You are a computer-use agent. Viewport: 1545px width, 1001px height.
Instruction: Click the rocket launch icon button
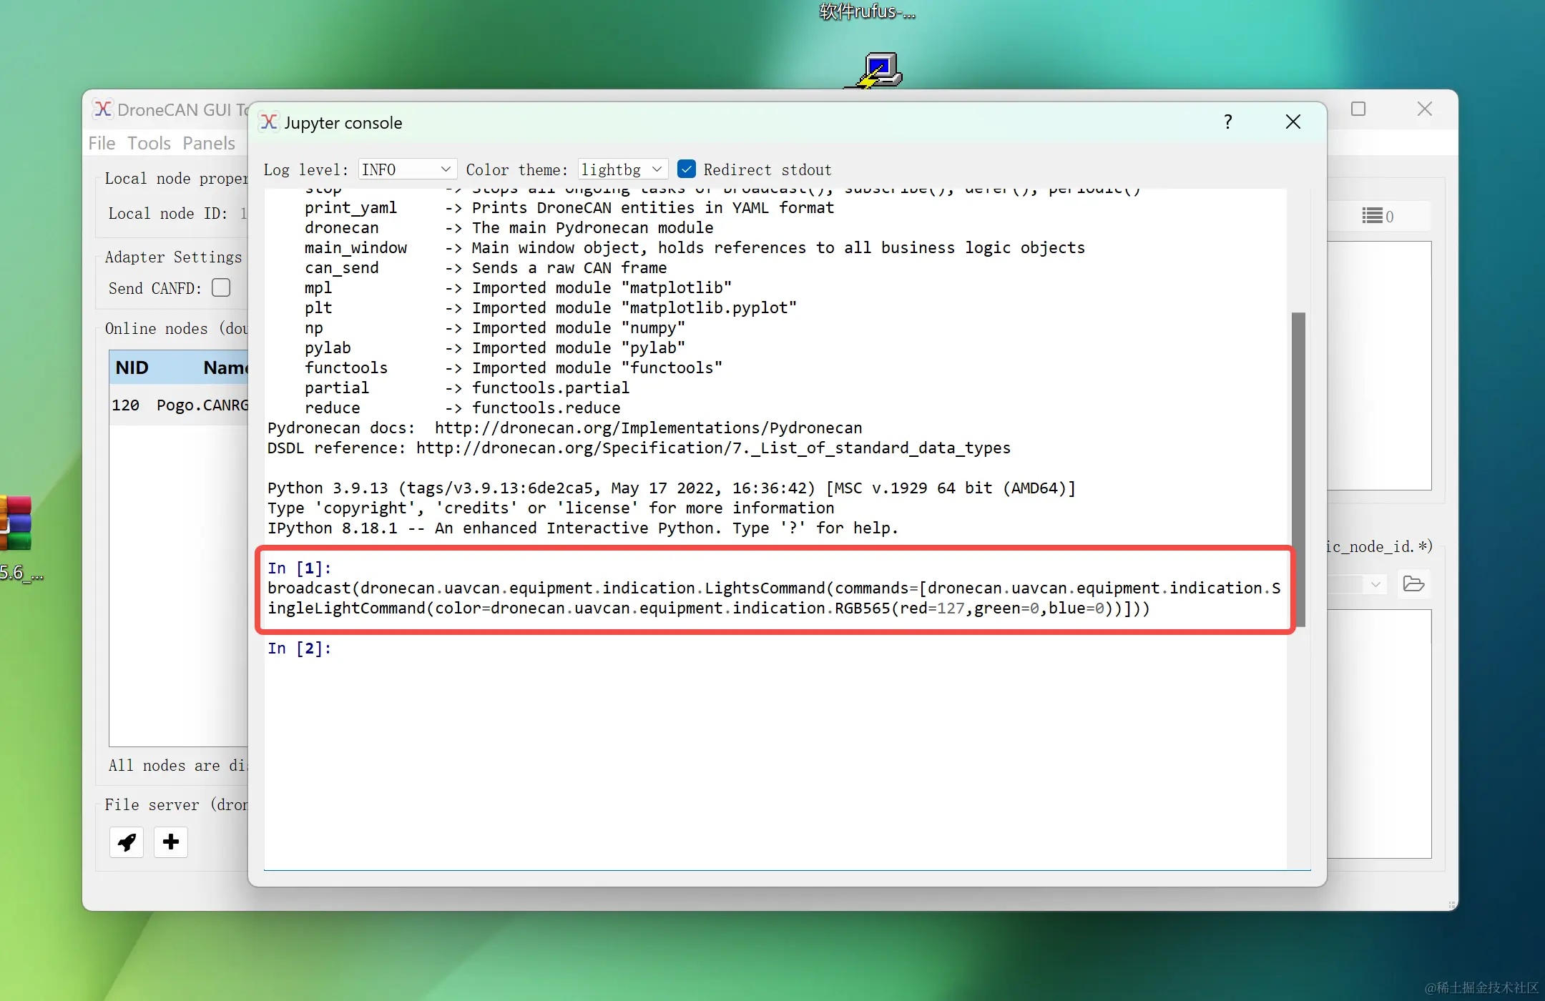(127, 842)
